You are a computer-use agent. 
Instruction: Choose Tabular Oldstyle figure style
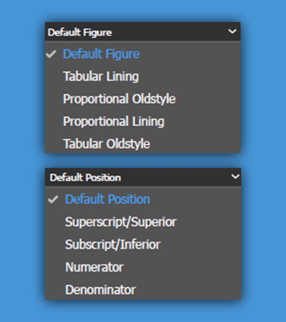[107, 144]
